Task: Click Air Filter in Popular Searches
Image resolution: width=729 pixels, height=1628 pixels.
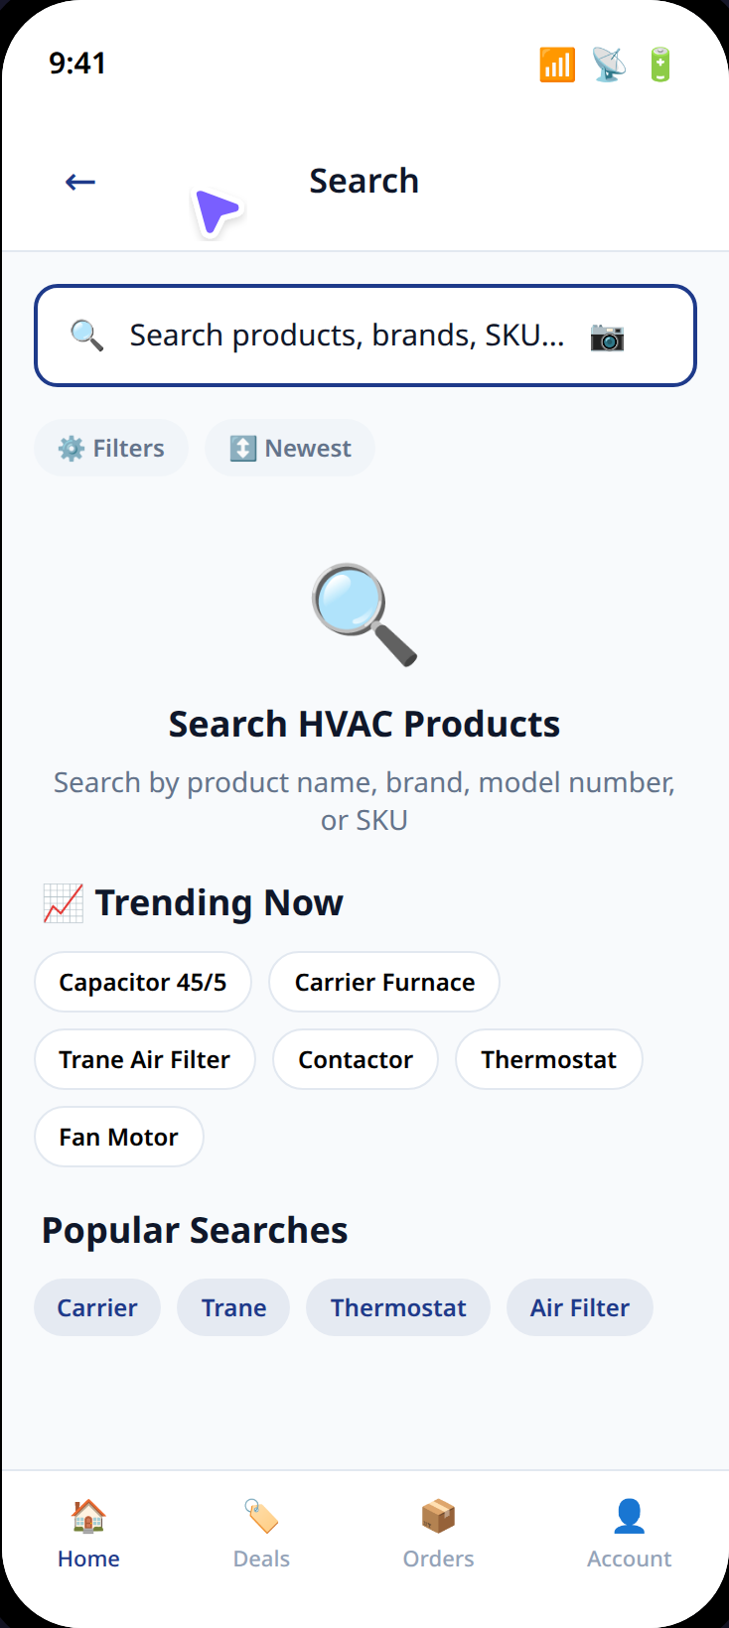Action: 579,1307
